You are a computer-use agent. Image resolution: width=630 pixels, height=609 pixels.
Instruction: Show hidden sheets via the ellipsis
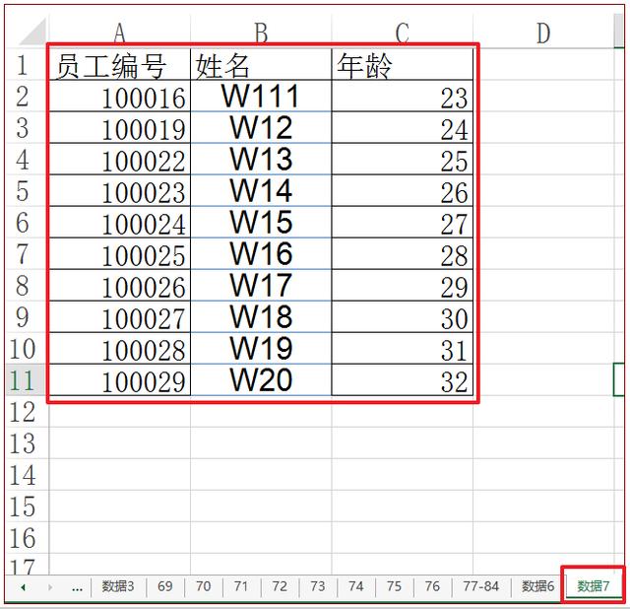tap(77, 587)
